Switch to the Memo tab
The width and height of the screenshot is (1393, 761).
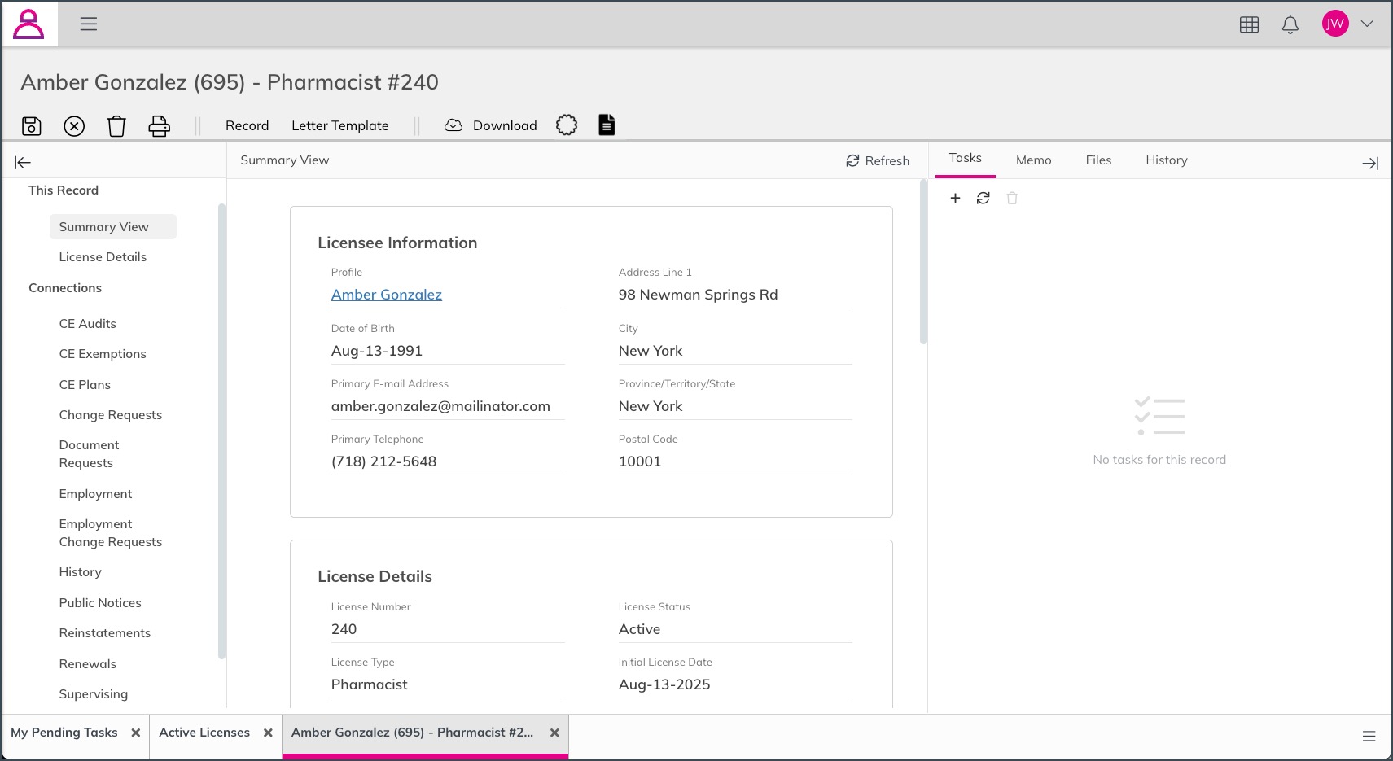(1033, 160)
